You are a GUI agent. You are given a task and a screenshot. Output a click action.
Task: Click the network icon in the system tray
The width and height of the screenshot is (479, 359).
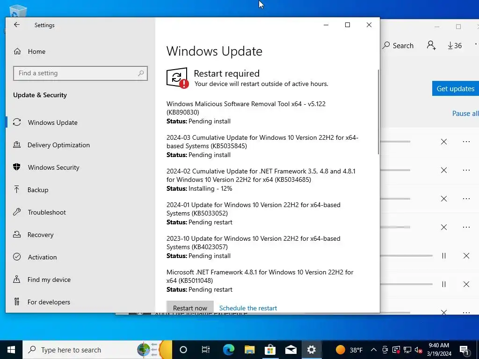pyautogui.click(x=407, y=350)
